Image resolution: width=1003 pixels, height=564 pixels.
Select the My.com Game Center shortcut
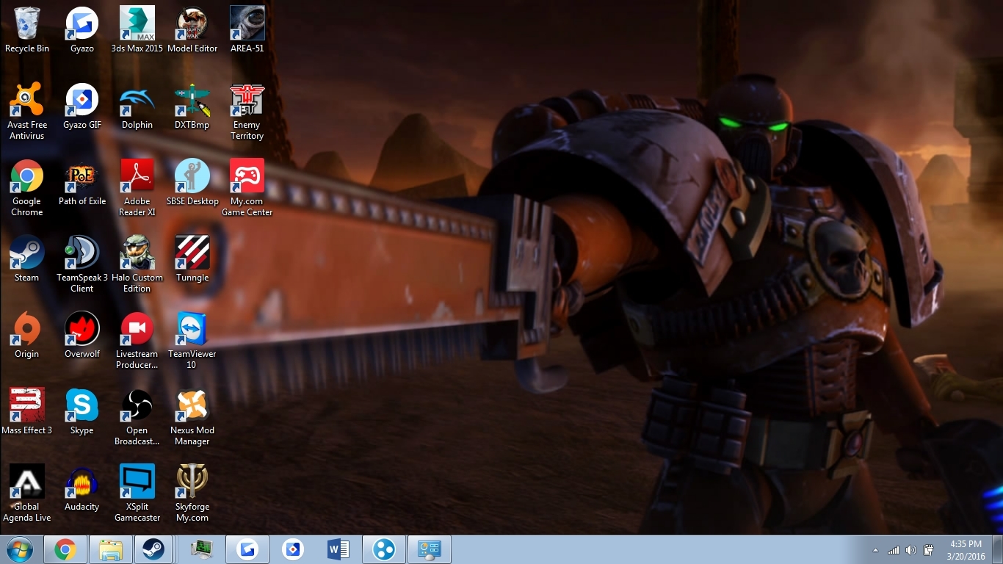247,188
